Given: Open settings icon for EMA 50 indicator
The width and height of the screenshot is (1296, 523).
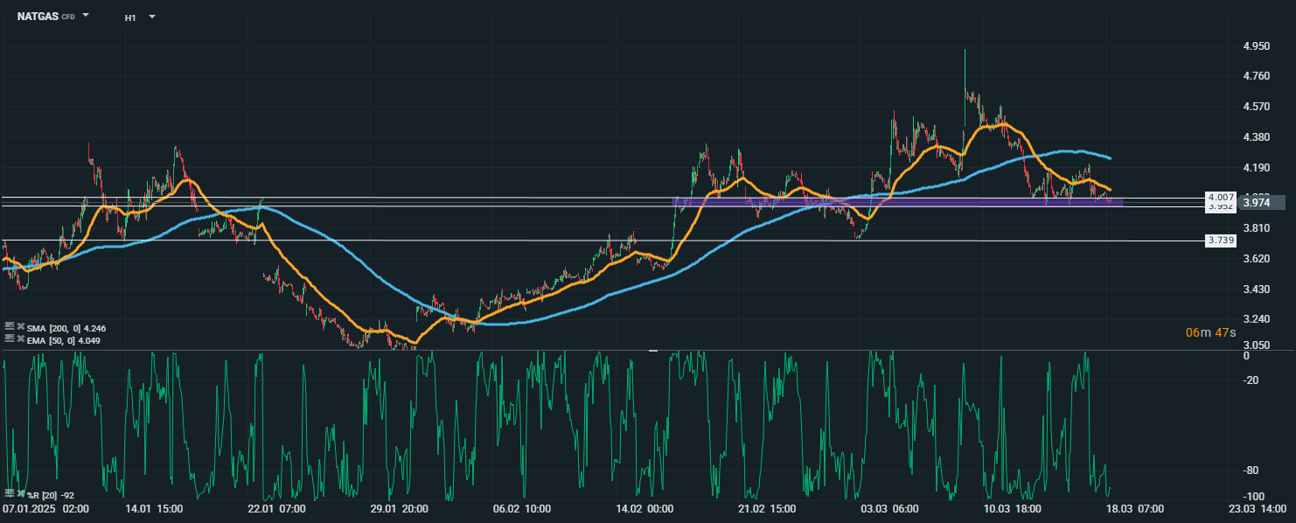Looking at the screenshot, I should (10, 338).
